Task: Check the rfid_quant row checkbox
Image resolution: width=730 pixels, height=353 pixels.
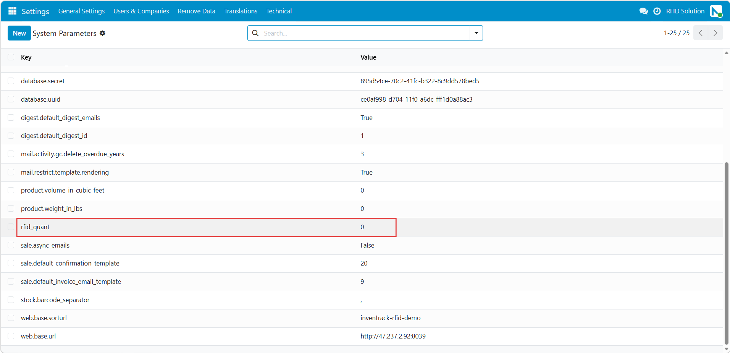Action: pos(11,227)
